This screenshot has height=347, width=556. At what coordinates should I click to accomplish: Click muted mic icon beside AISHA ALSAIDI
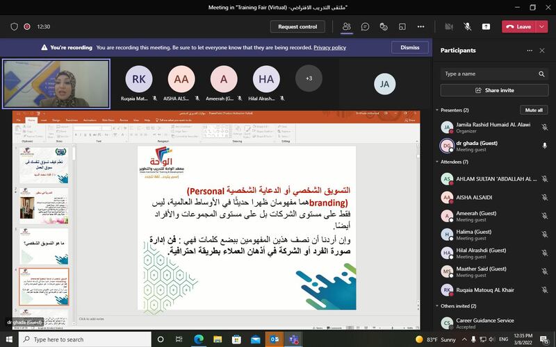[545, 198]
